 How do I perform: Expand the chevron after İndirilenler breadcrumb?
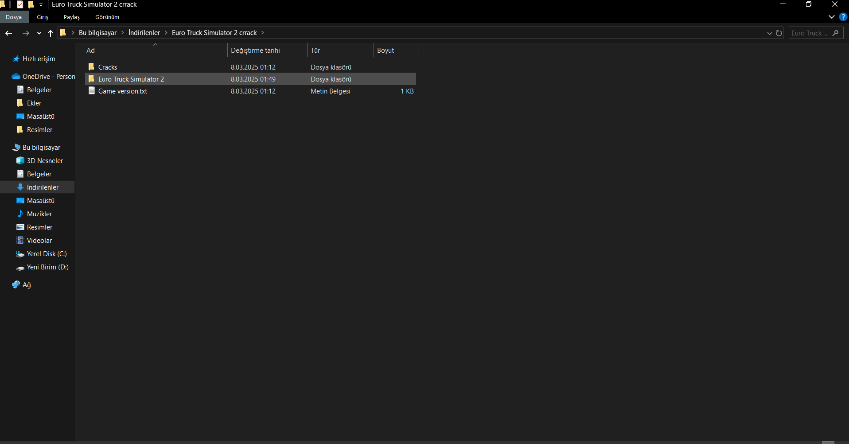click(x=166, y=33)
